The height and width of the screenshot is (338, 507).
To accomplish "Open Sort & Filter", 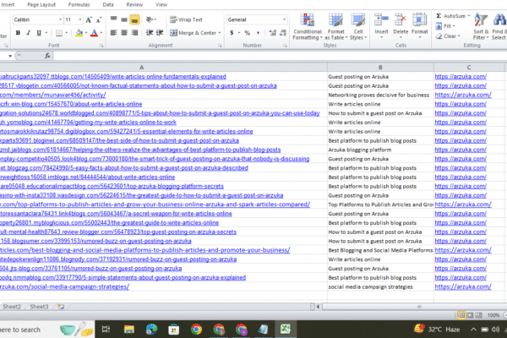I will [x=481, y=26].
